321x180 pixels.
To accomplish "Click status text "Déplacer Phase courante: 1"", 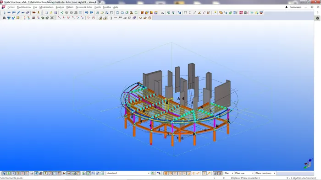I will coord(245,178).
